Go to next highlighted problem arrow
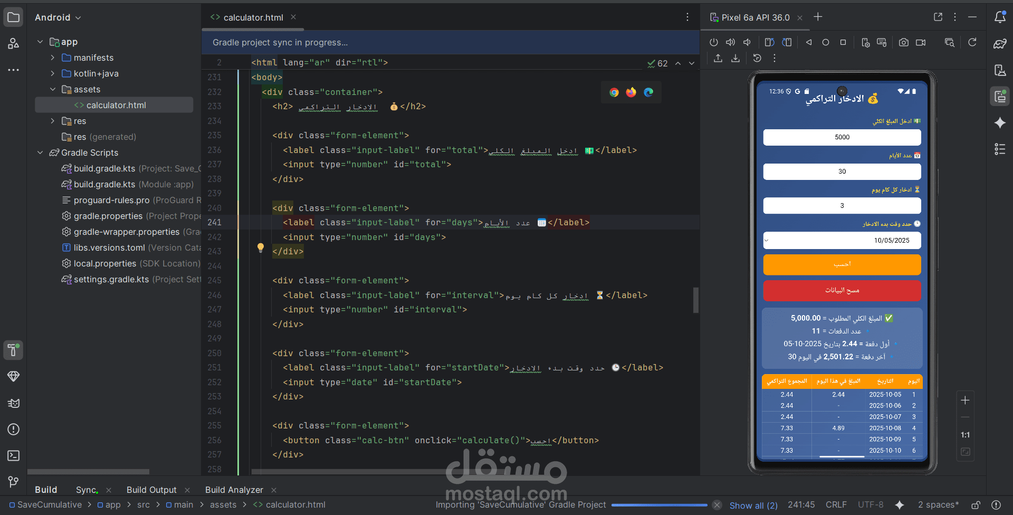The width and height of the screenshot is (1013, 515). point(692,63)
